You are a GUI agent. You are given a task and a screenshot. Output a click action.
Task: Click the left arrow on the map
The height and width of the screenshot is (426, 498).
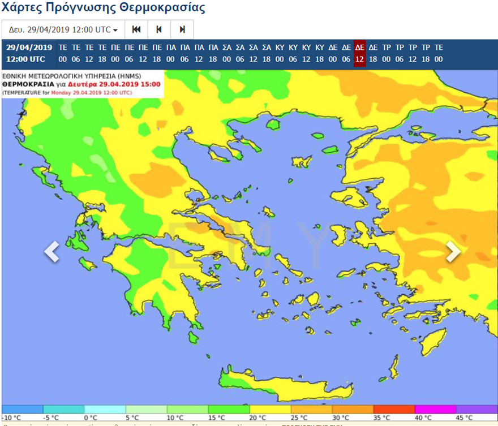51,252
